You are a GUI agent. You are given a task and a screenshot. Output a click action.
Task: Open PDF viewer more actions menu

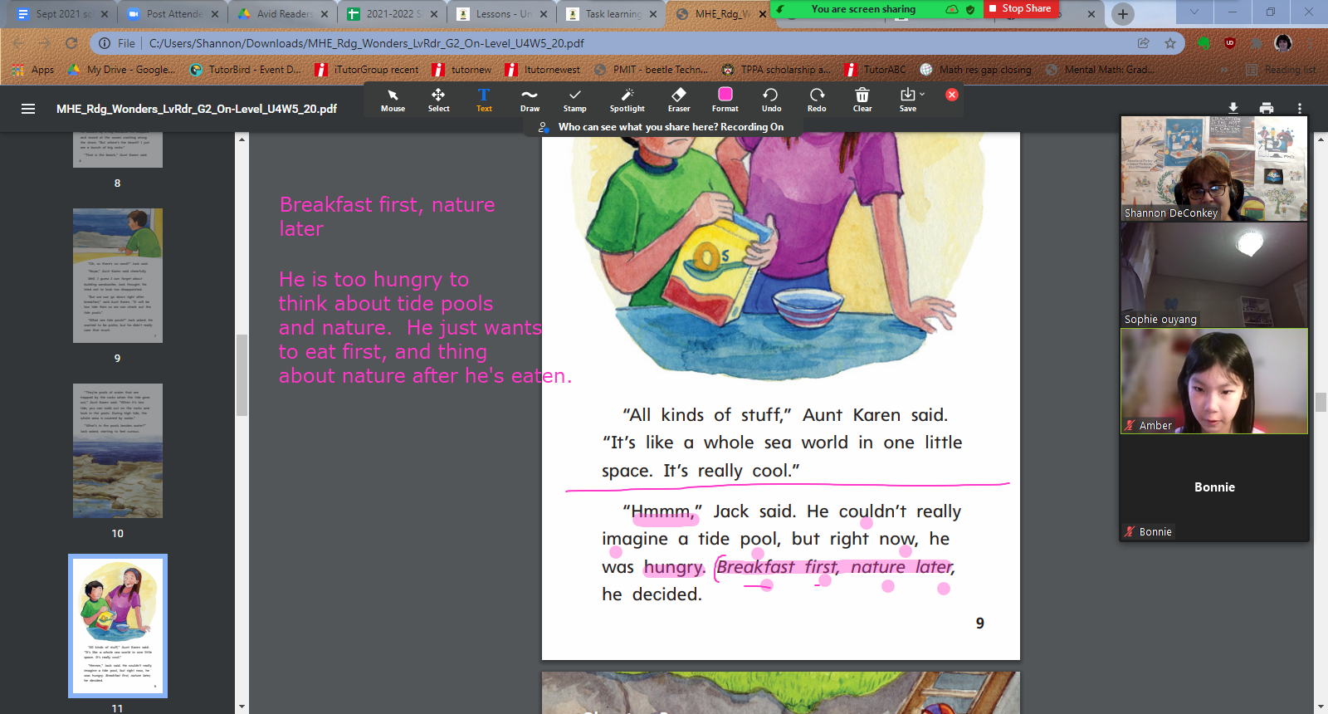pos(1300,108)
